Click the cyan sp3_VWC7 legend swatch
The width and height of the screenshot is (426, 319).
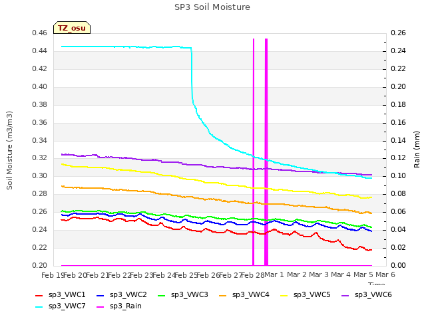tap(39, 307)
